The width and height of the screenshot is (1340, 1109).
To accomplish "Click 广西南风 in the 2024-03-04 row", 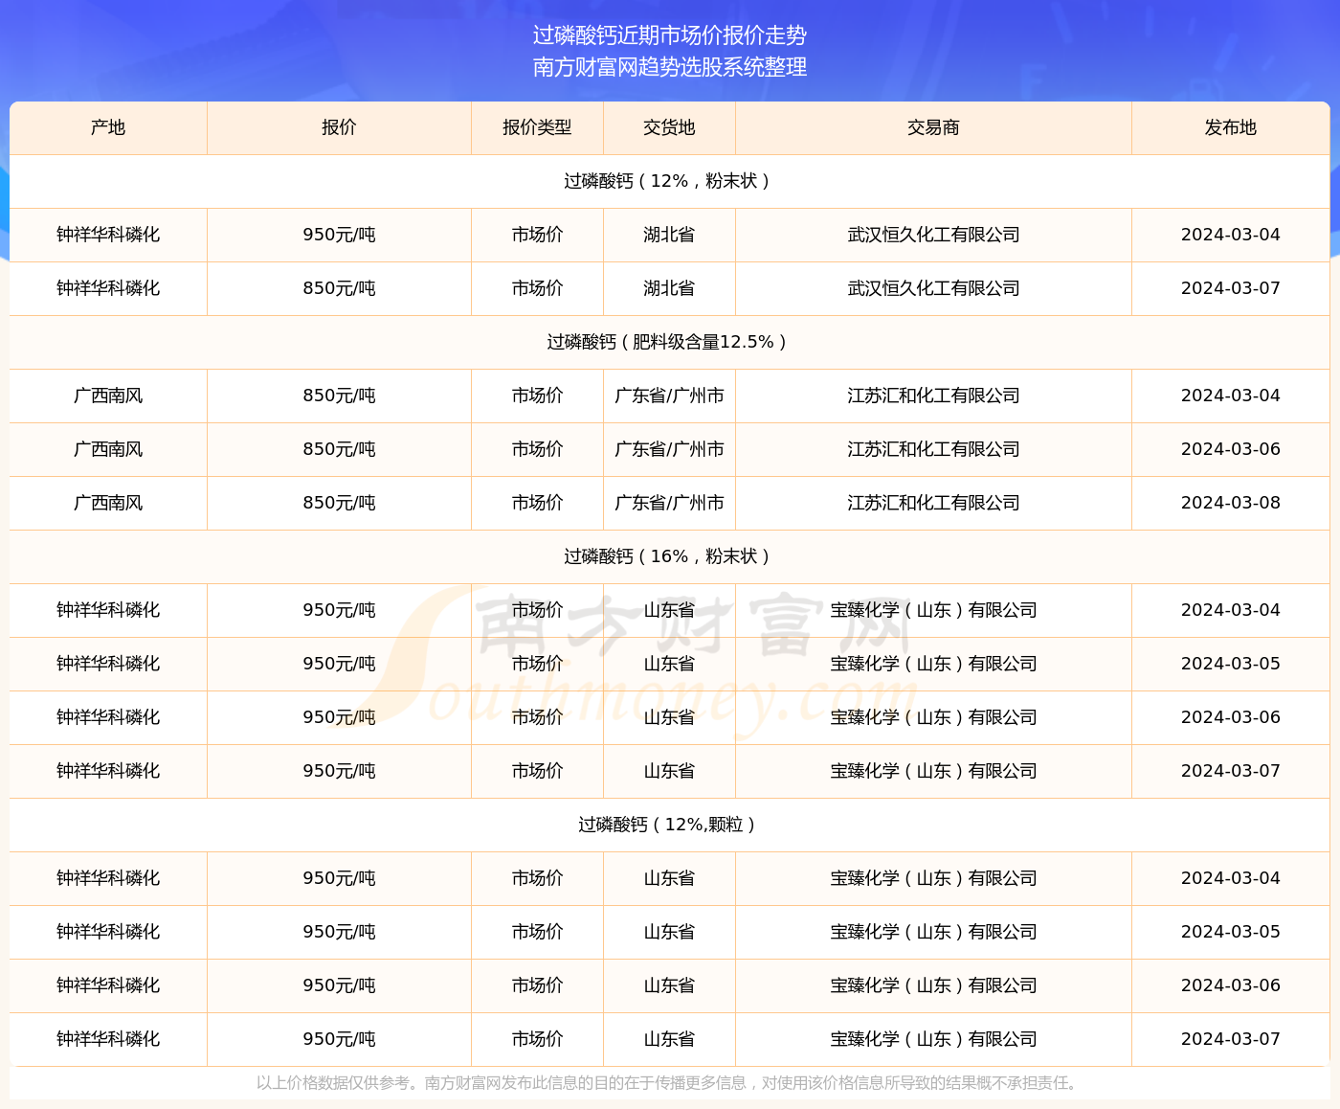I will [108, 396].
